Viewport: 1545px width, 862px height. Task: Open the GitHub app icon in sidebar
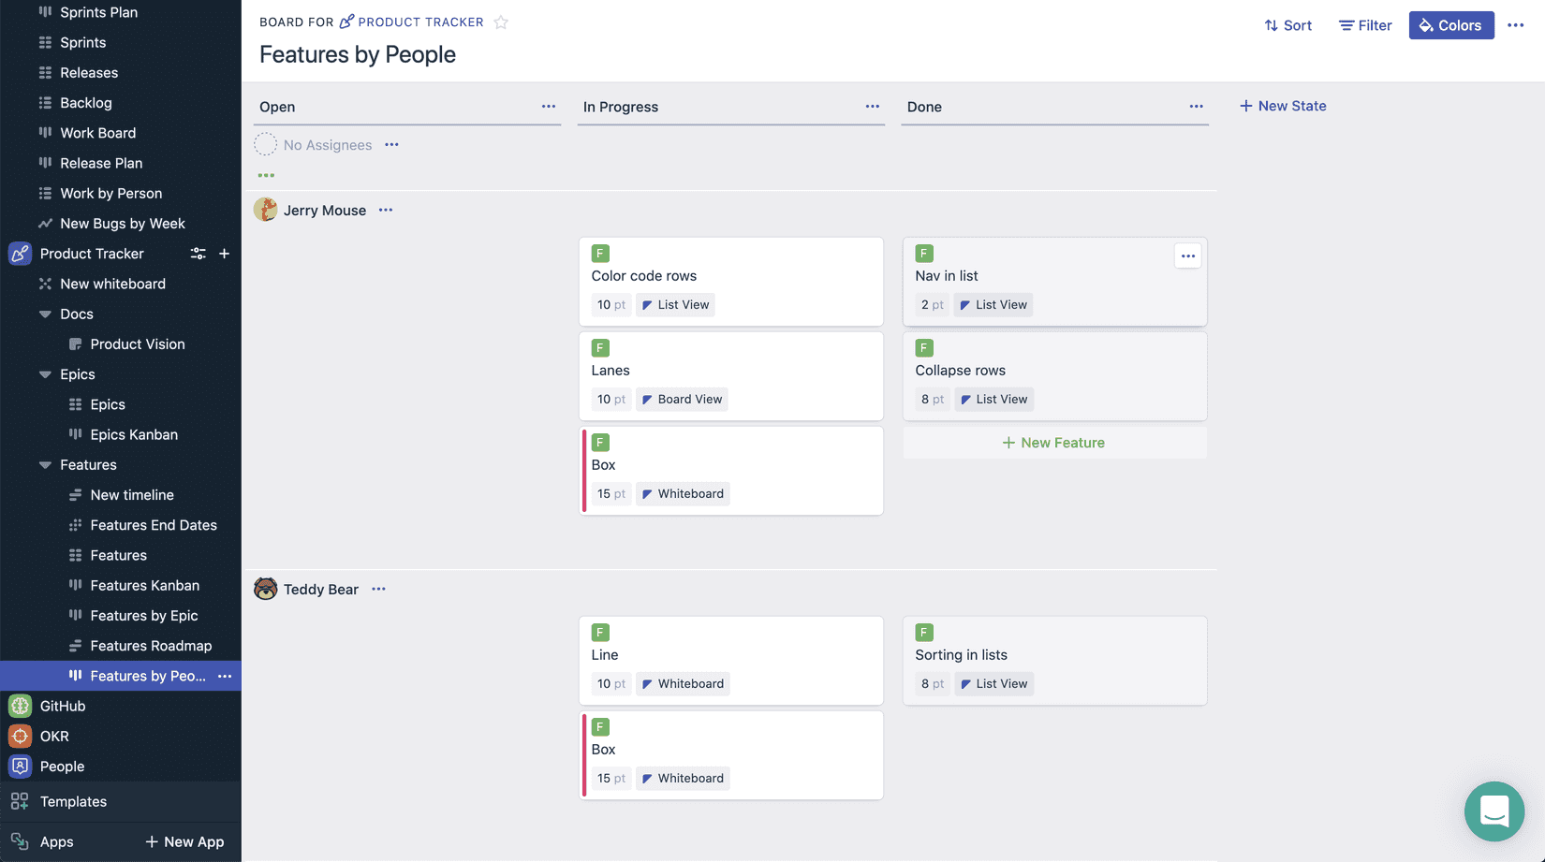point(20,706)
